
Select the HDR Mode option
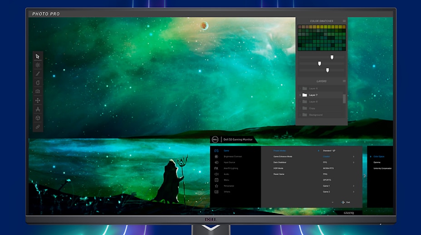tap(278, 168)
